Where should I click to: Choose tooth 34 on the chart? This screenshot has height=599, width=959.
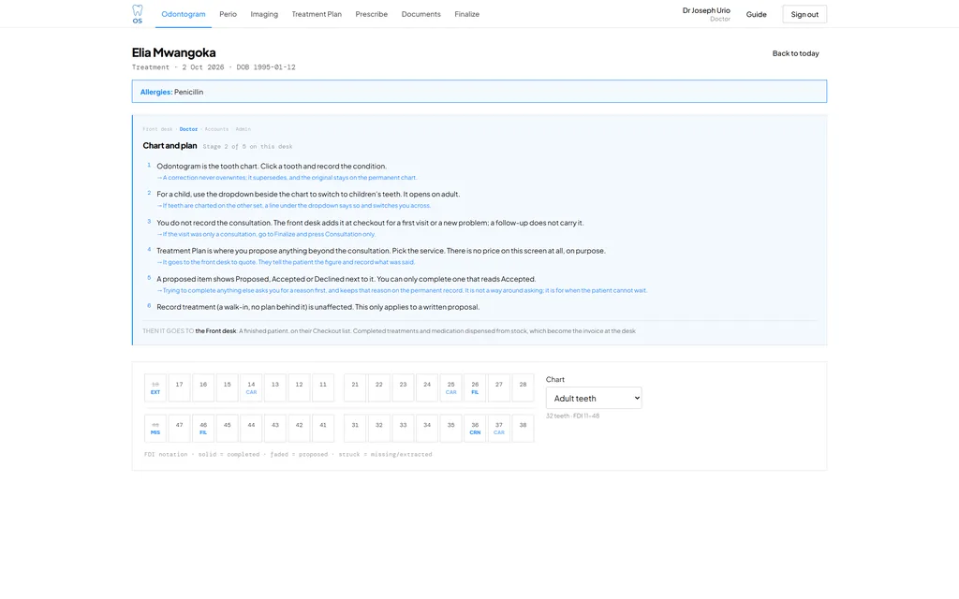[427, 428]
